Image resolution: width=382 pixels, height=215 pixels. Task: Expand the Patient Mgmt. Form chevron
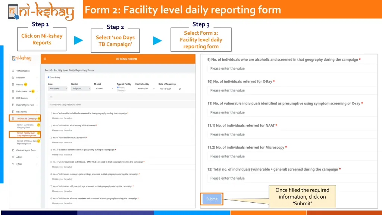[x=37, y=105]
